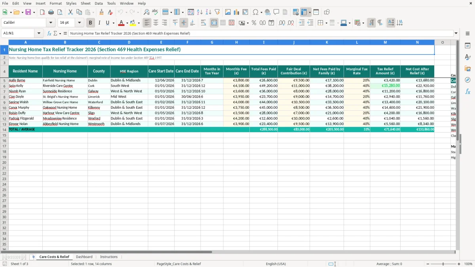The image size is (475, 267).
Task: Open the Borders dropdown arrow
Action: 326,23
